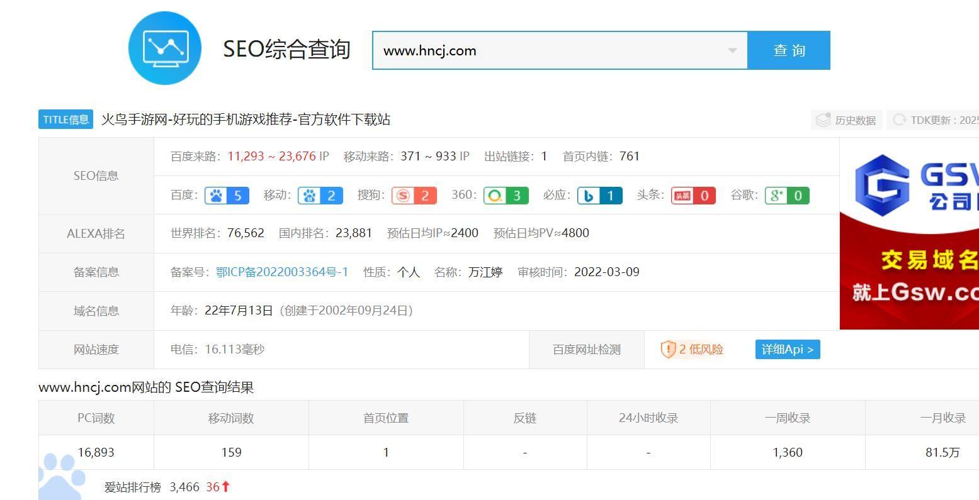Click the Google weight badge 0

787,196
